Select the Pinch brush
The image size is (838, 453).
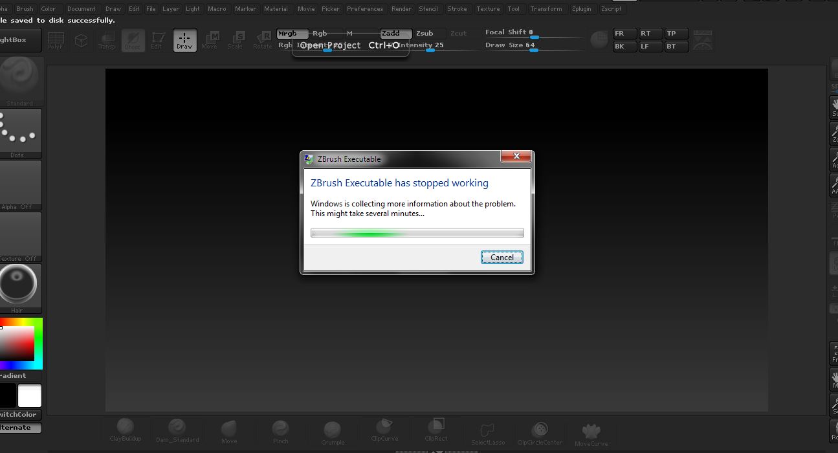tap(280, 430)
